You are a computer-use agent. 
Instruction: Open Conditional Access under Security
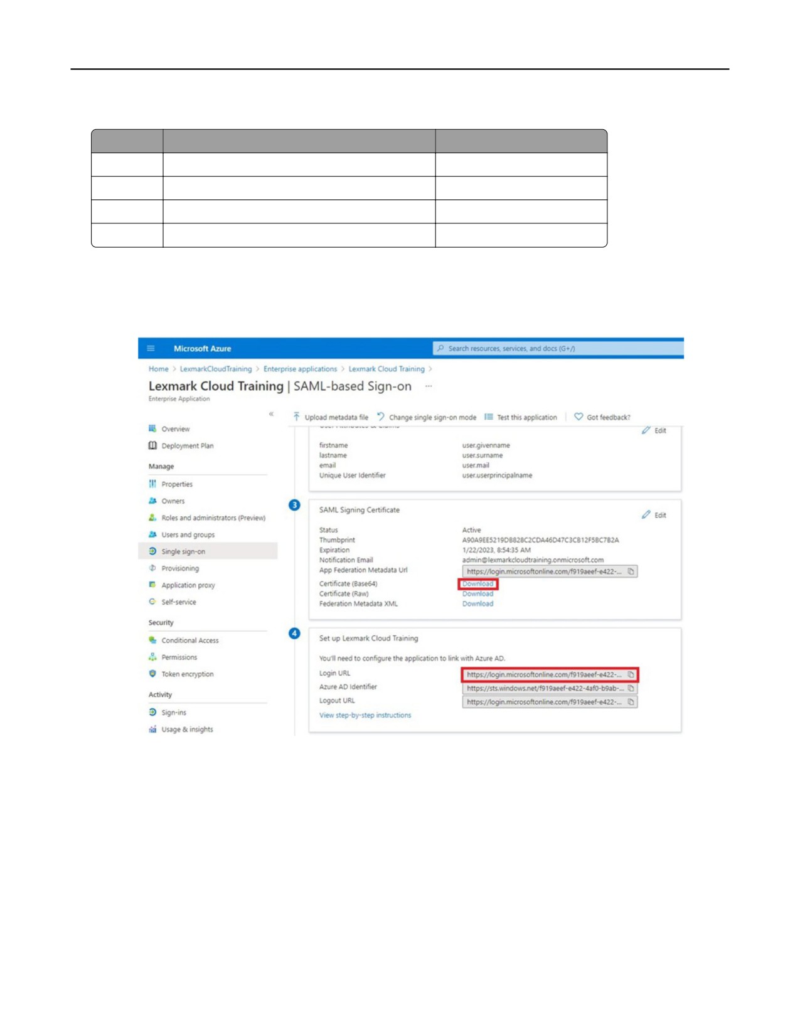190,640
